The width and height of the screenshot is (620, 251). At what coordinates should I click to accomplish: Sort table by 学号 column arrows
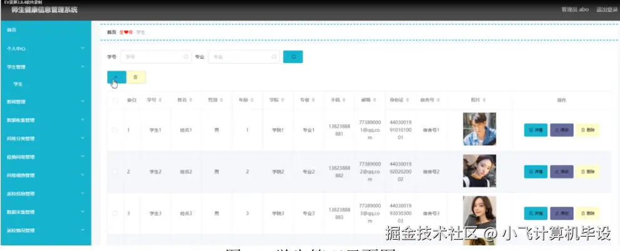click(x=160, y=100)
